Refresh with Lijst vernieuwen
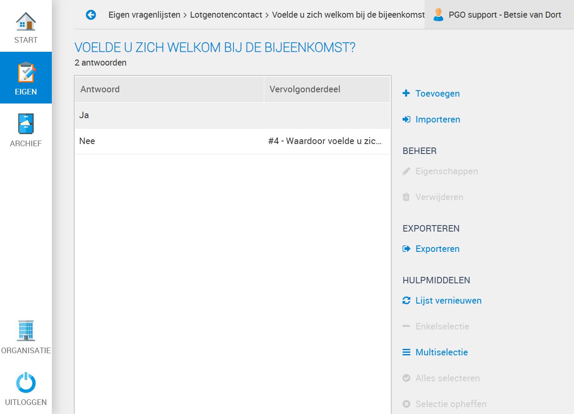574x414 pixels. pos(448,301)
